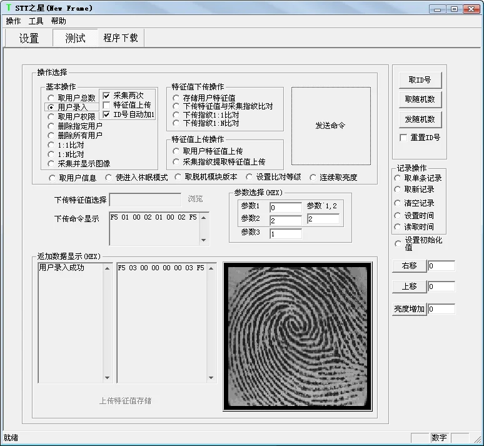Click the 取随机数 button
484x446 pixels.
click(420, 99)
